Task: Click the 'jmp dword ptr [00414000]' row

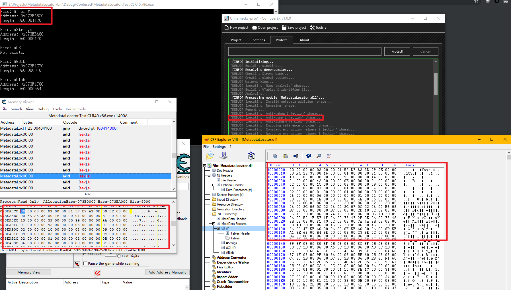Action: tap(86, 128)
